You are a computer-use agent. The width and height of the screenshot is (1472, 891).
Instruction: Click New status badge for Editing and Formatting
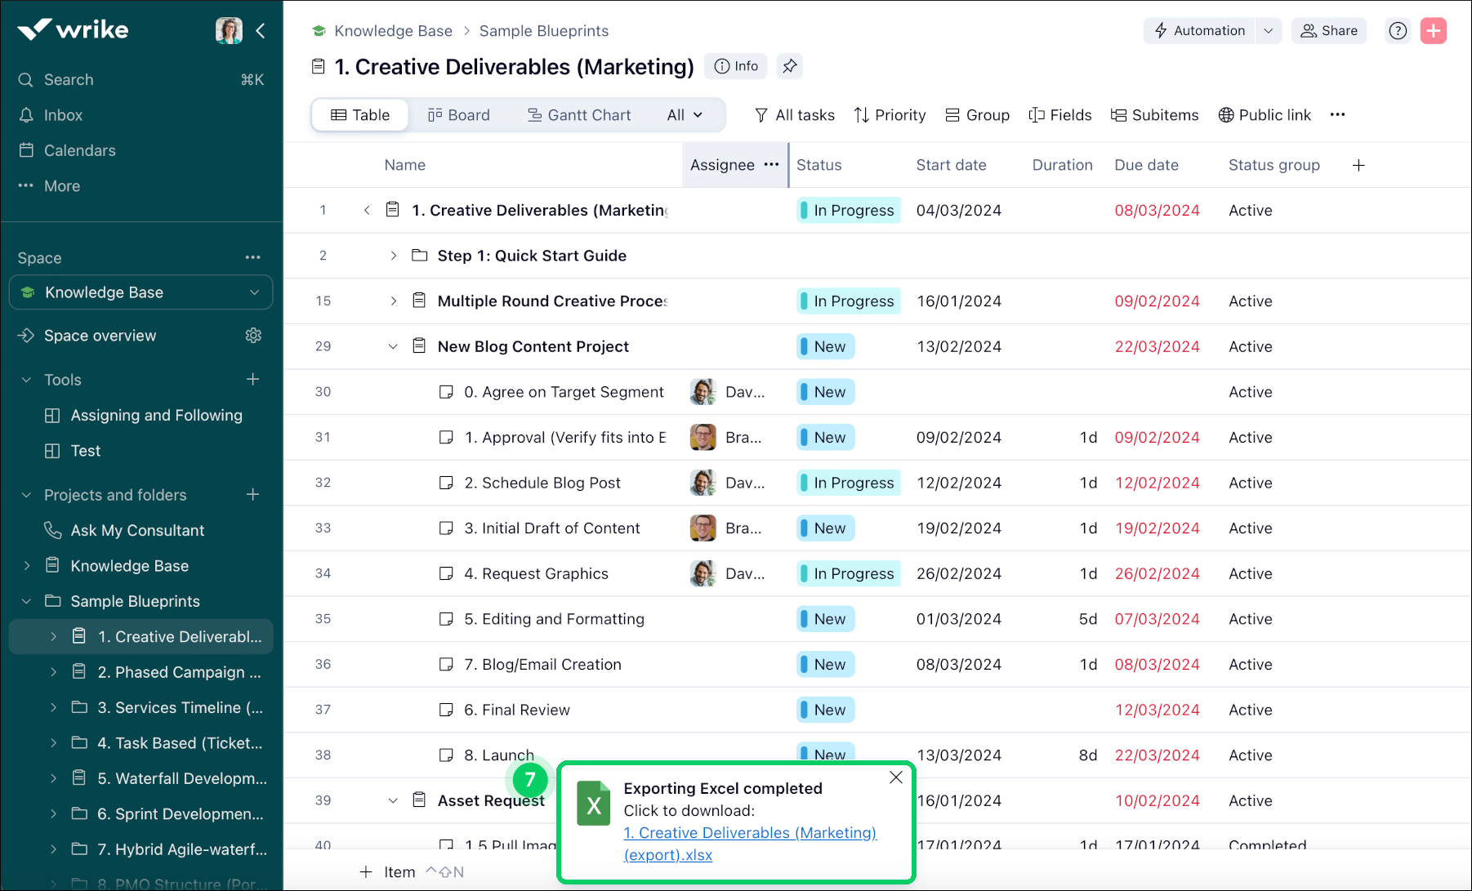(826, 619)
